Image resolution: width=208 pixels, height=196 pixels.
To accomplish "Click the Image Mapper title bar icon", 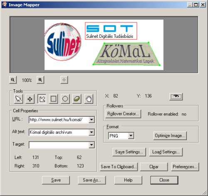I will tap(5, 5).
